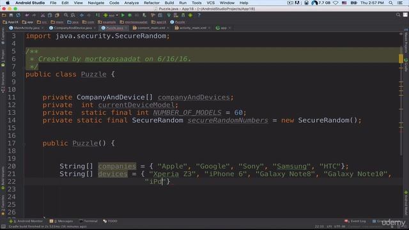Click the example breadcrumb folder
409x230 pixels.
pos(107,22)
